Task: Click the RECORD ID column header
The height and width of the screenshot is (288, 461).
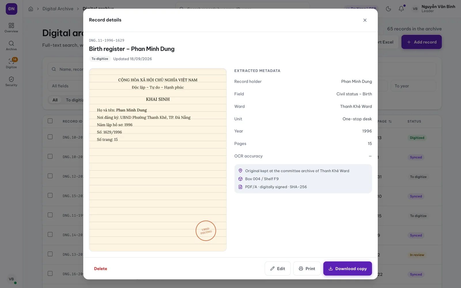Action: [72, 122]
